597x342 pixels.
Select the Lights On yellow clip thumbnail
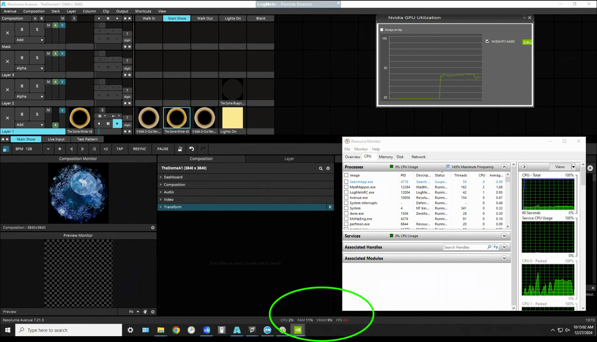[233, 118]
